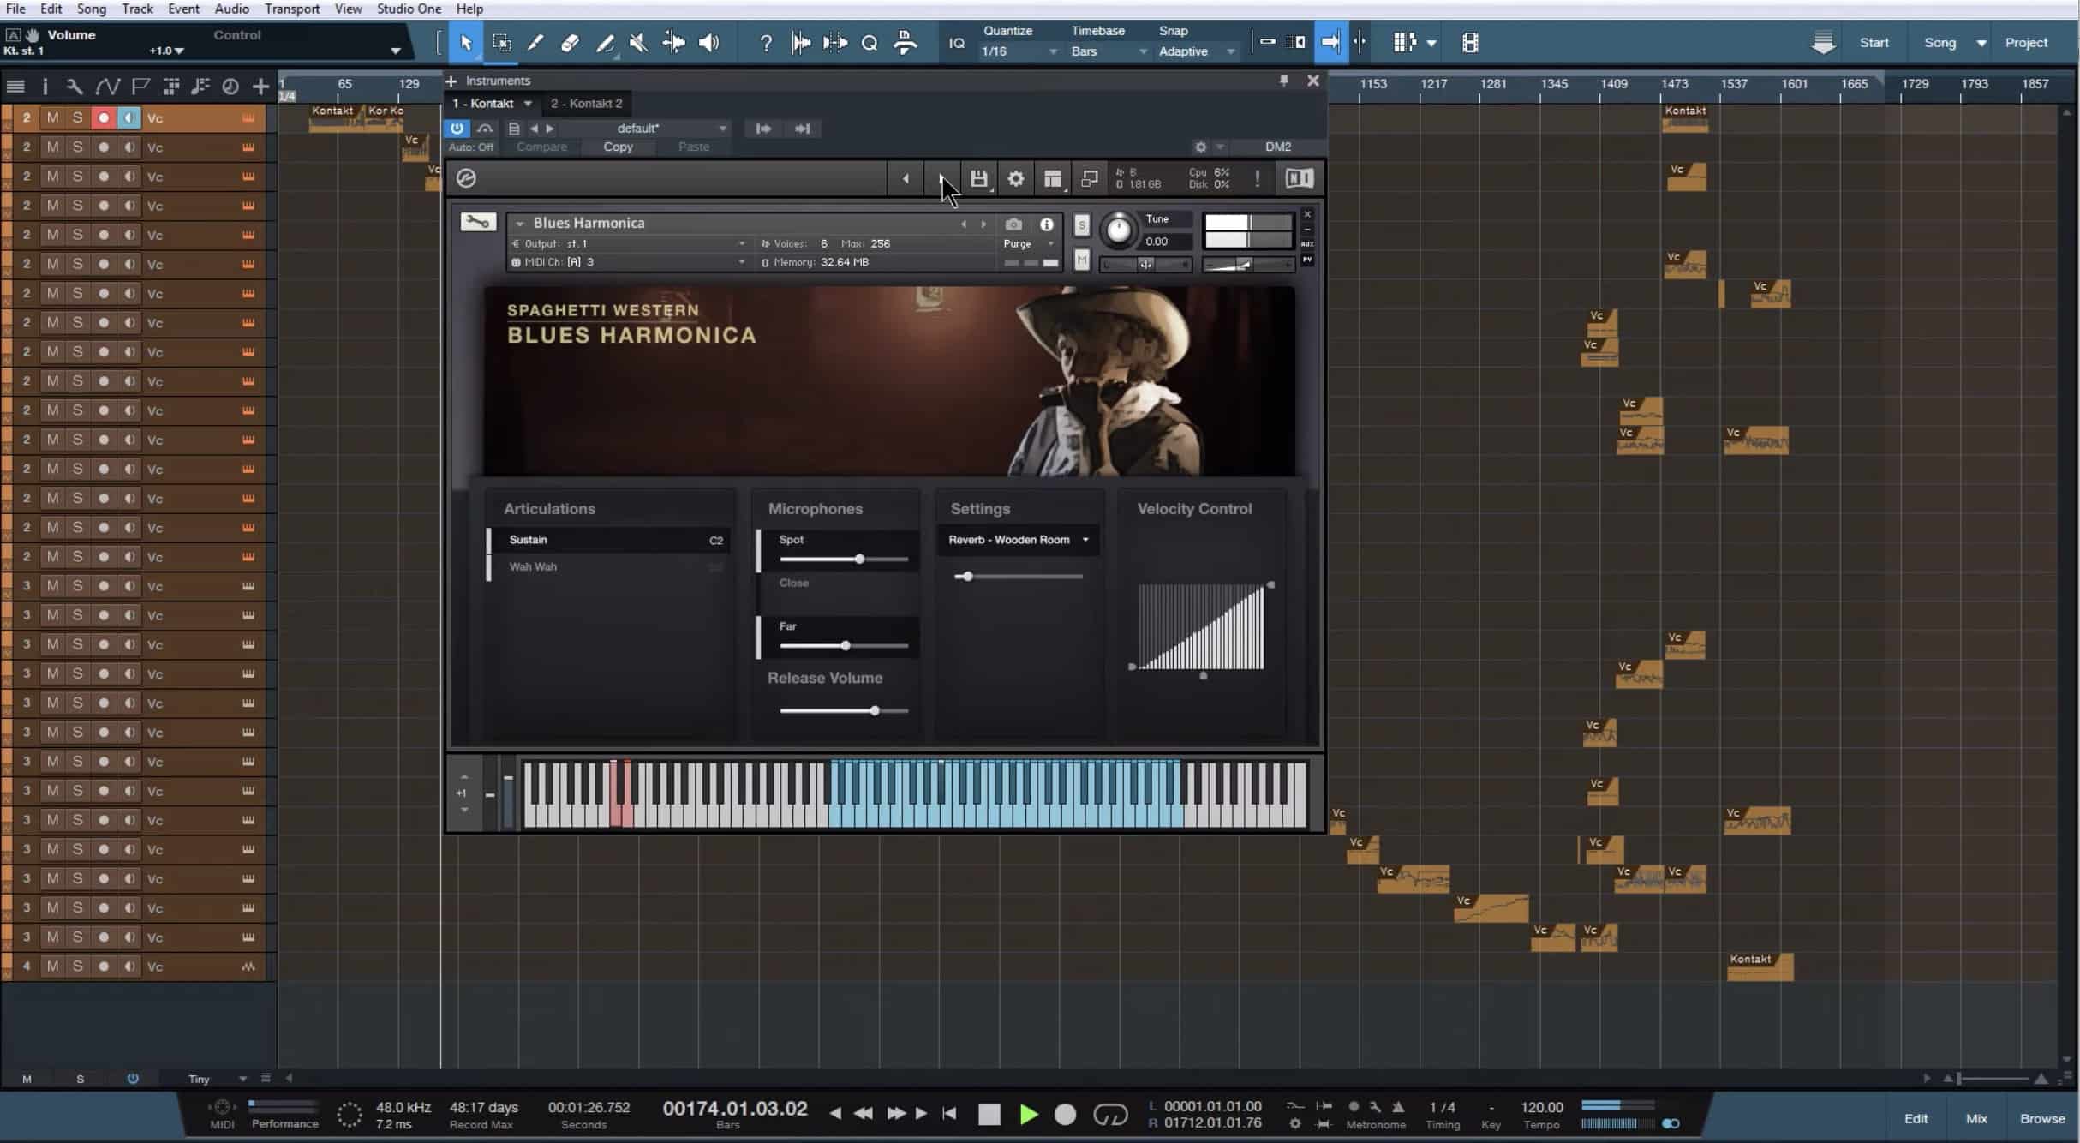The image size is (2080, 1143).
Task: Click the wrench track options icon
Action: point(75,86)
